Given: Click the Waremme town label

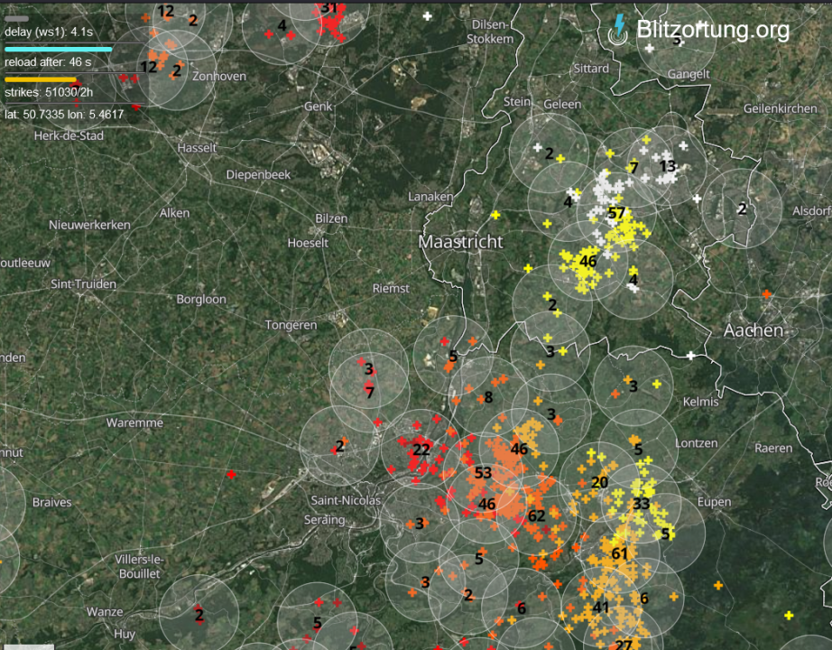Looking at the screenshot, I should (134, 422).
